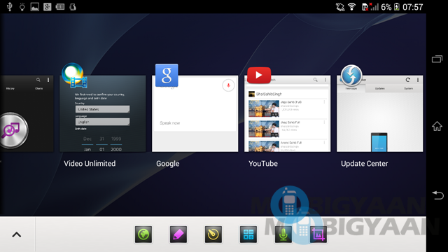The height and width of the screenshot is (252, 448).
Task: Tap the recent apps navigation button
Action: (437, 59)
